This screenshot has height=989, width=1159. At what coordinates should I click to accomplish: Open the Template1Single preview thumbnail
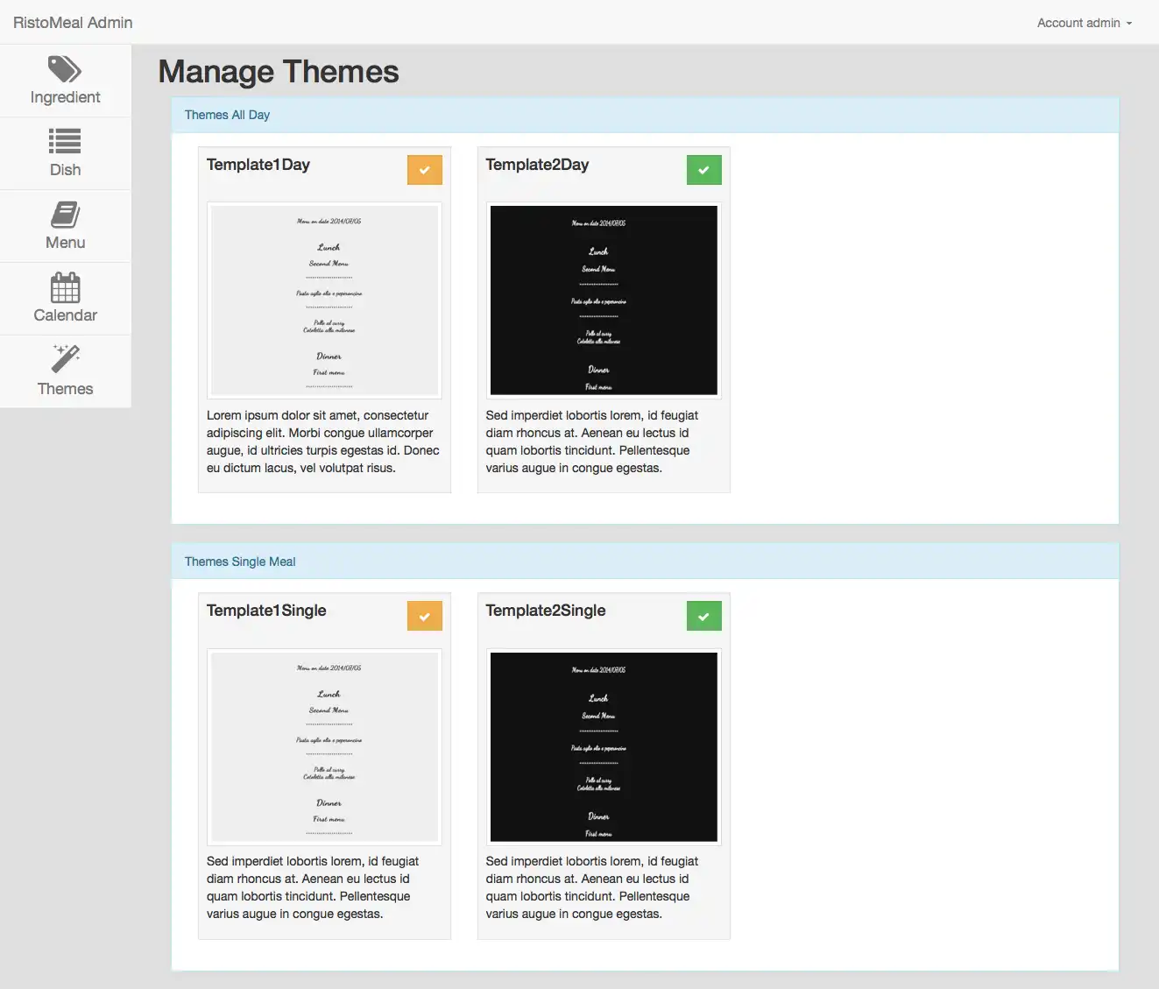tap(324, 747)
